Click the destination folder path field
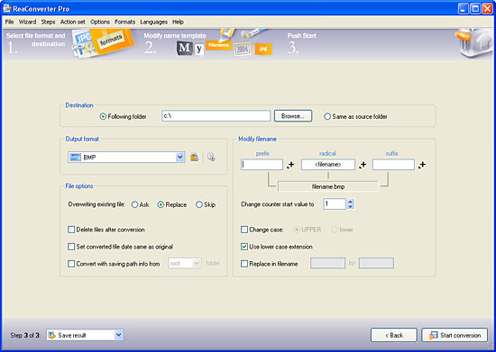The image size is (496, 352). click(x=216, y=116)
